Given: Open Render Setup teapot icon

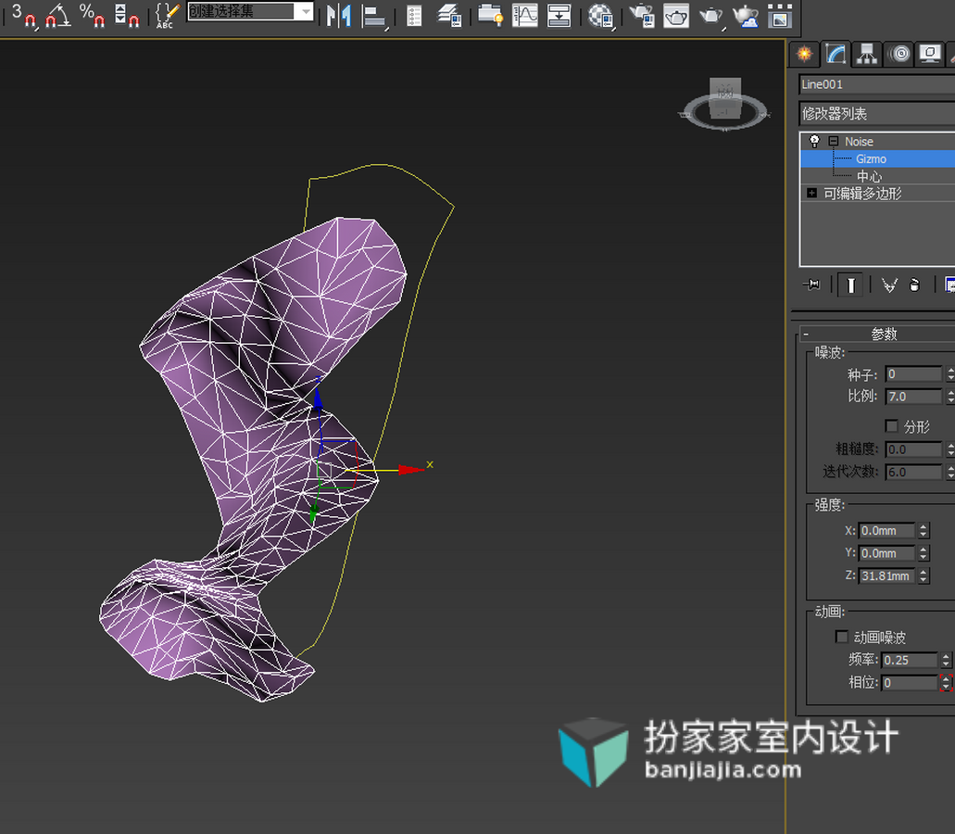Looking at the screenshot, I should point(641,15).
